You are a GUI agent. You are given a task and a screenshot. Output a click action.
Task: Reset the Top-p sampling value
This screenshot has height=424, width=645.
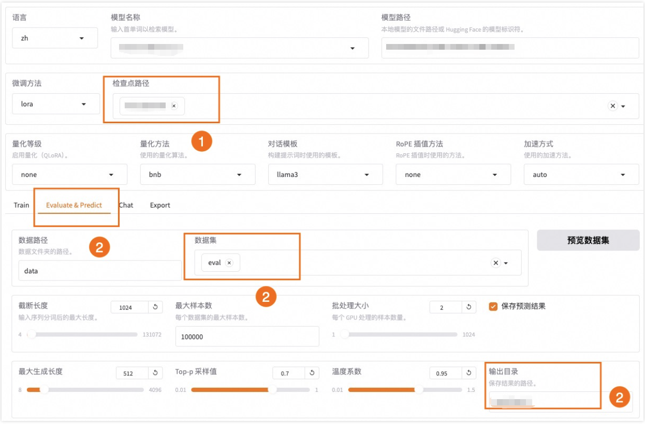[x=312, y=373]
